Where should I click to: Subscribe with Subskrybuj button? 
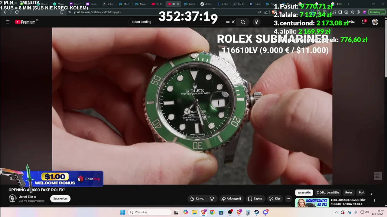(x=60, y=199)
